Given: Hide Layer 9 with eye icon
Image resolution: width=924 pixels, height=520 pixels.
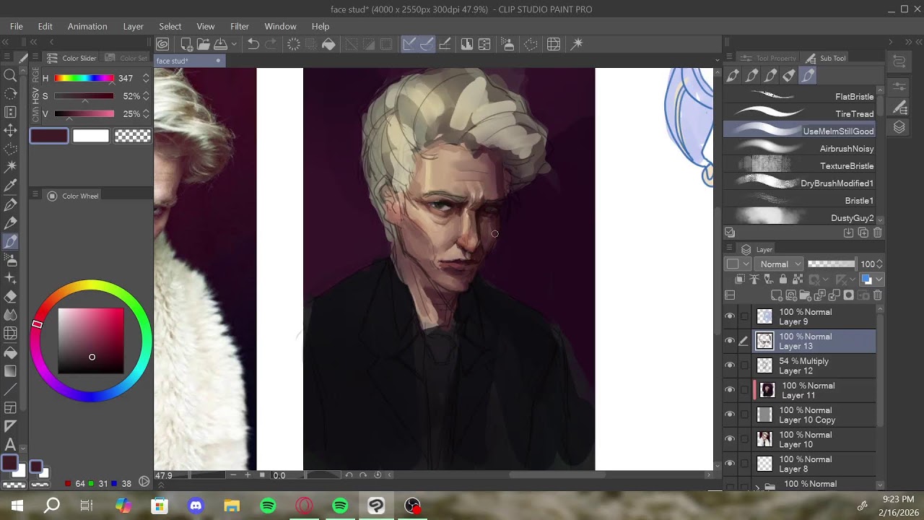Looking at the screenshot, I should [x=730, y=316].
